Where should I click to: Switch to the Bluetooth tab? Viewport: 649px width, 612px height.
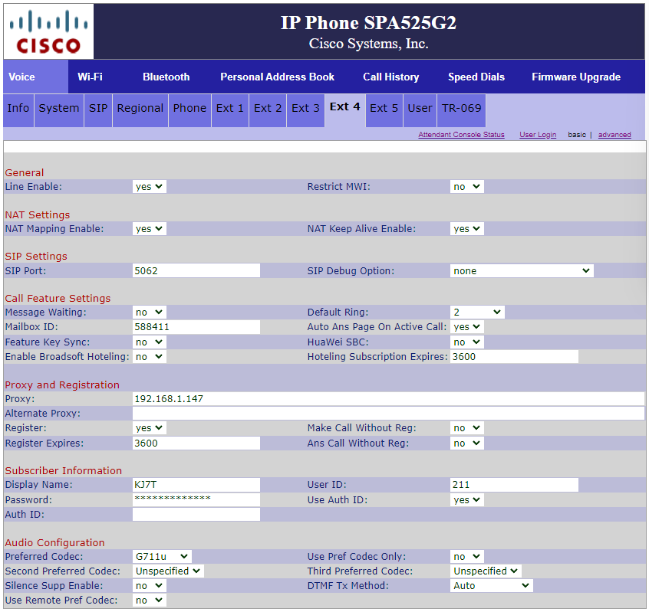coord(166,77)
